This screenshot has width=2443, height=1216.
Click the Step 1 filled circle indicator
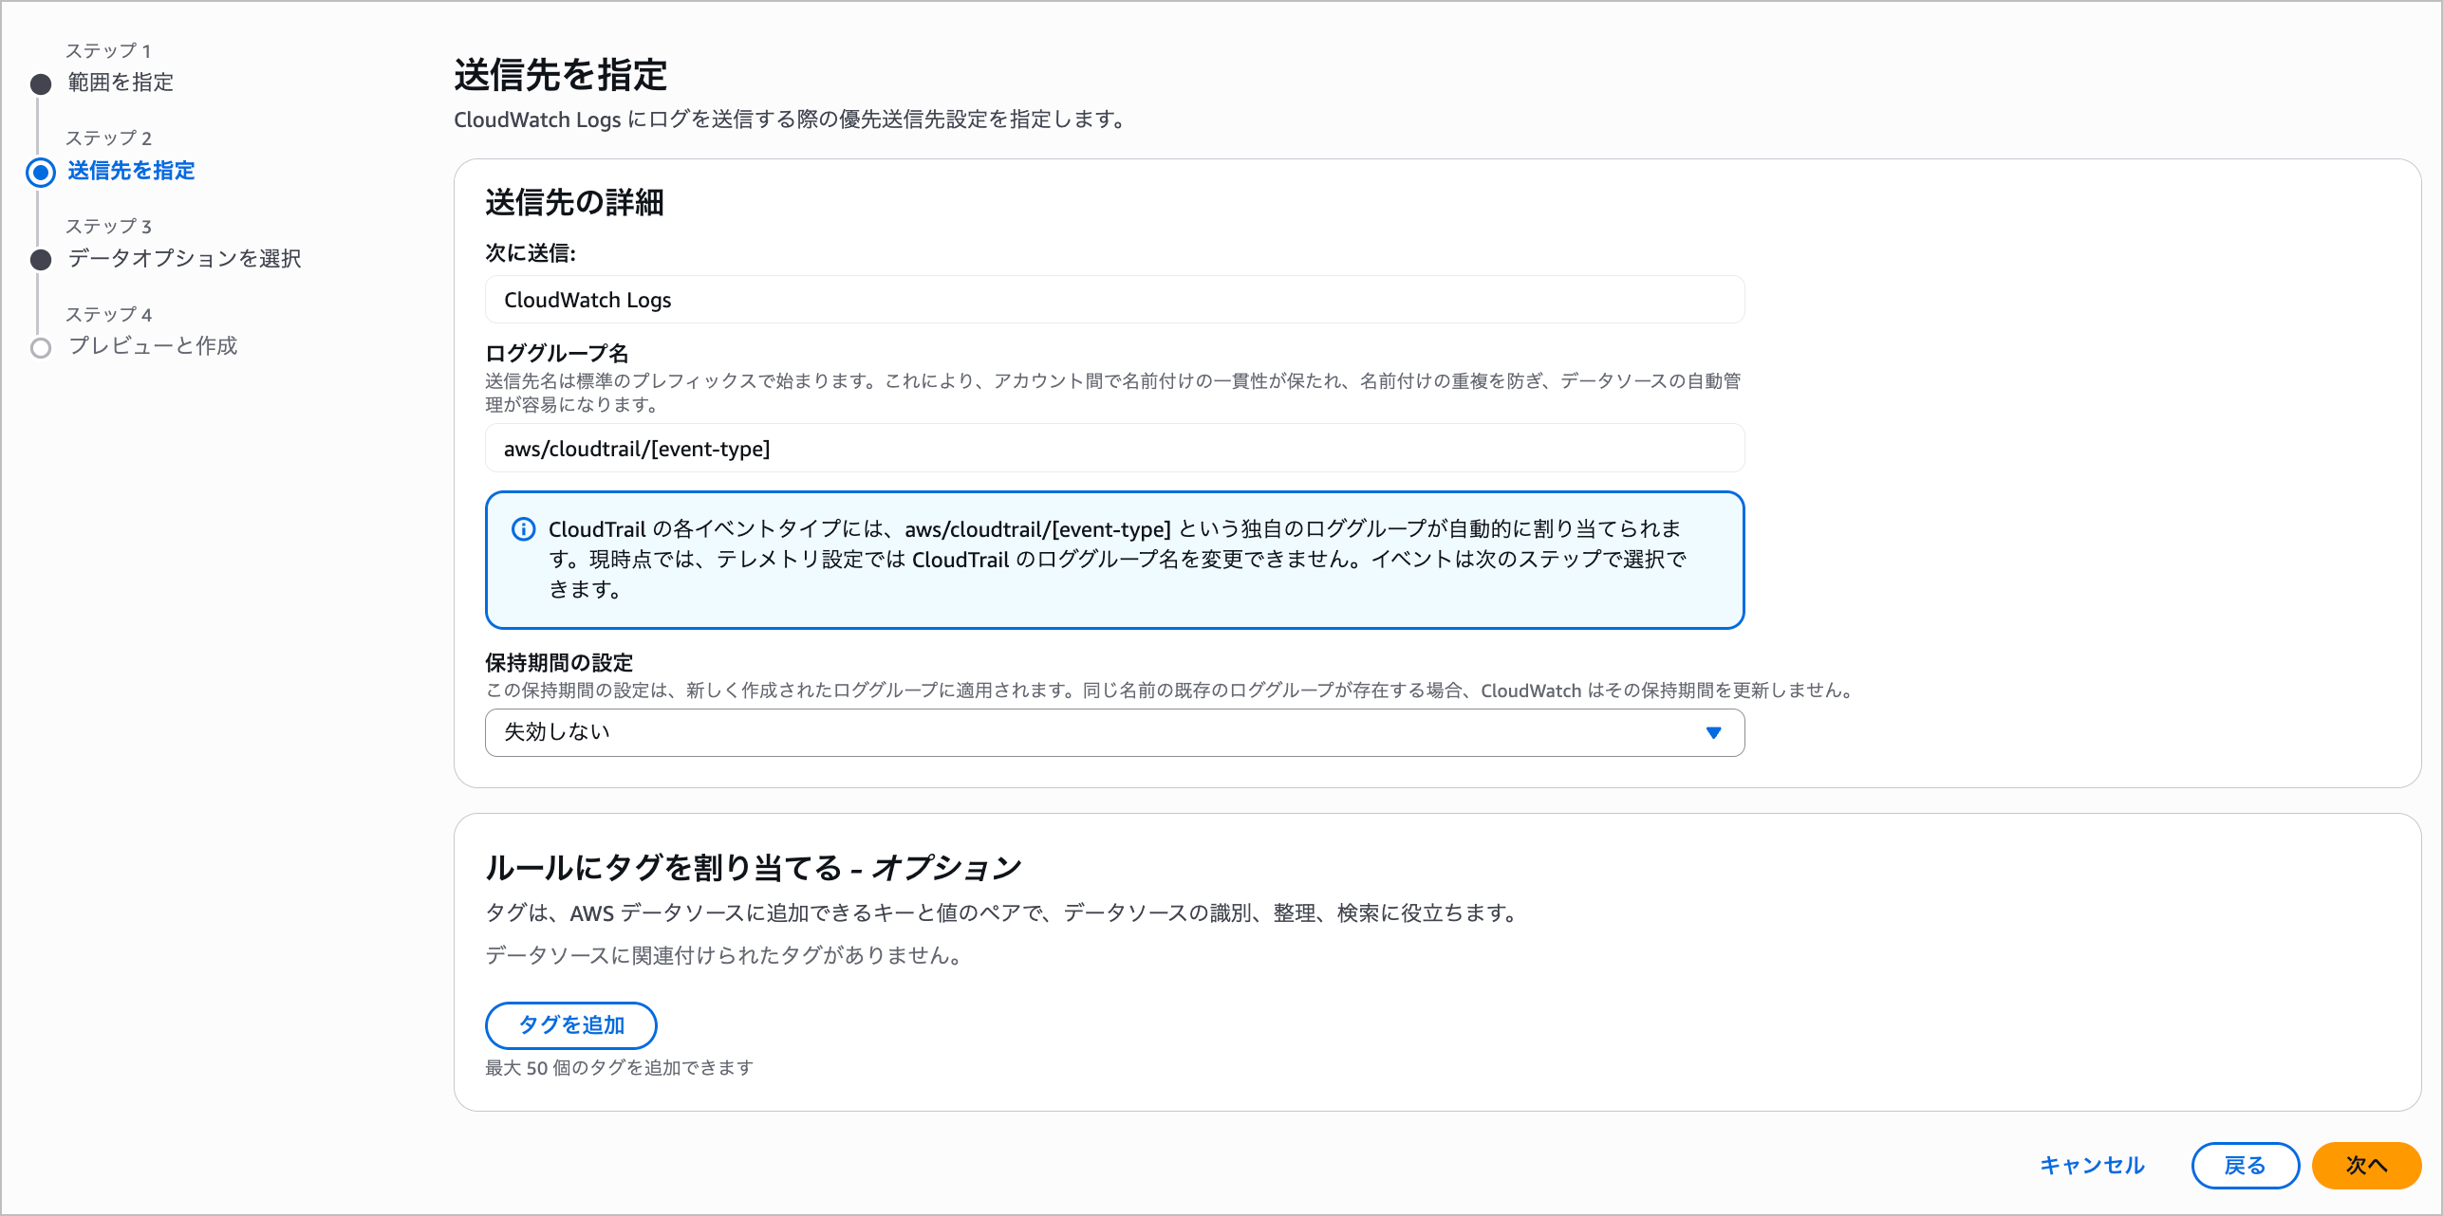41,84
